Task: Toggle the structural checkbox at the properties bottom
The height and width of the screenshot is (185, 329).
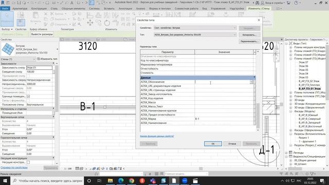Action: coord(28,162)
